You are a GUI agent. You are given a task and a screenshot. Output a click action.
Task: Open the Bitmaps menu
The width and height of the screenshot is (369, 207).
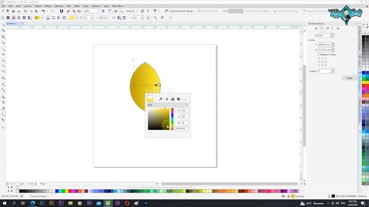[x=59, y=6]
